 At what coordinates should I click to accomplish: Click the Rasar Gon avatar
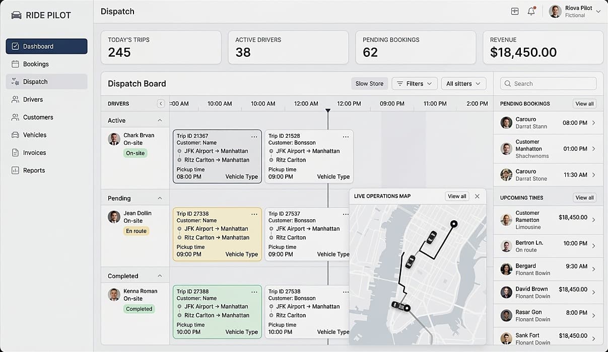click(x=506, y=315)
